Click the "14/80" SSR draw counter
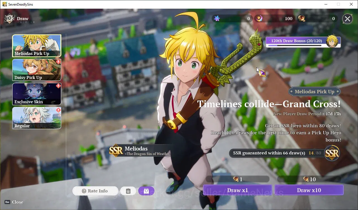The width and height of the screenshot is (358, 210). (x=315, y=153)
